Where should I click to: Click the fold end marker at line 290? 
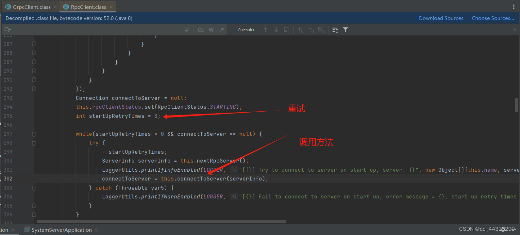click(34, 71)
